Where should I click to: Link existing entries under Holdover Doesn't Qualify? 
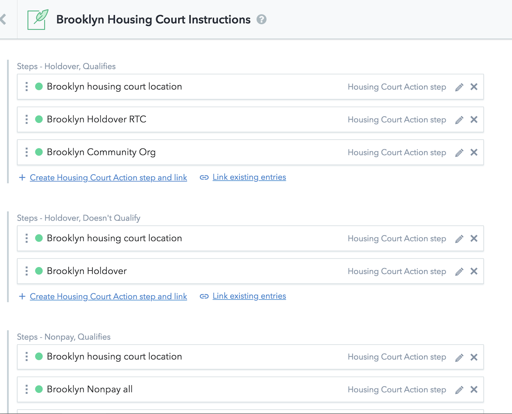click(249, 296)
